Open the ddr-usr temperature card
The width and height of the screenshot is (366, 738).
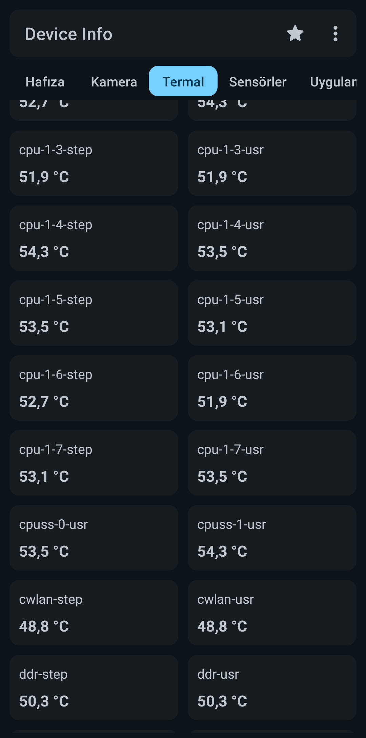point(272,687)
